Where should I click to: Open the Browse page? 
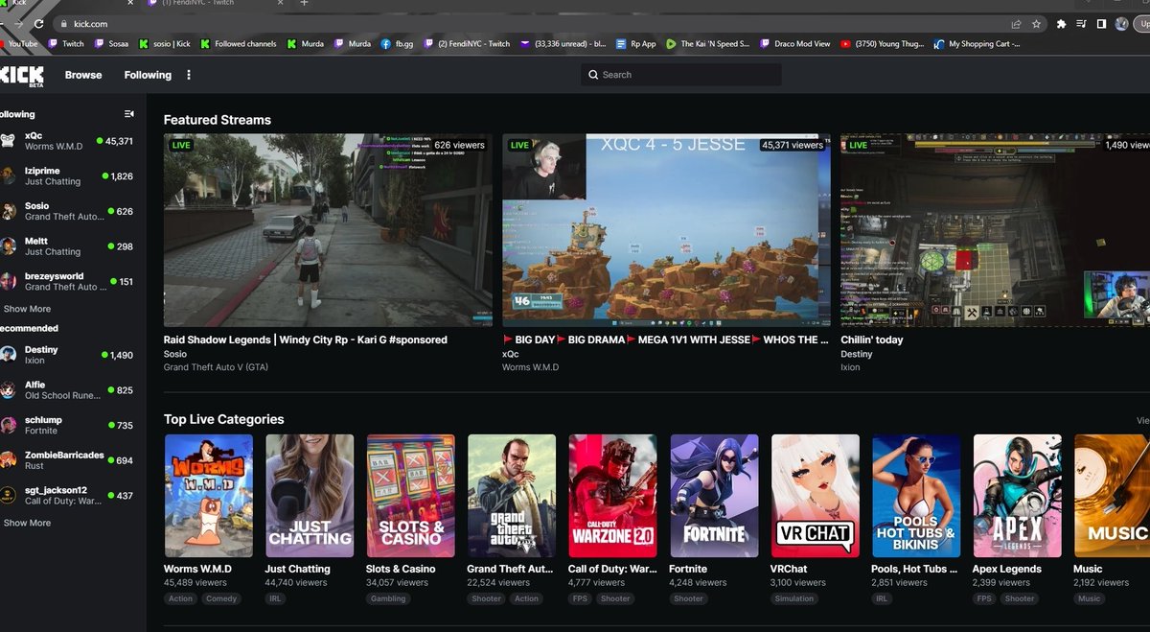[x=83, y=75]
